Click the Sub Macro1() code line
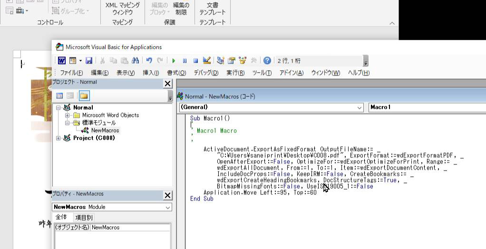Image resolution: width=486 pixels, height=249 pixels. click(x=210, y=118)
